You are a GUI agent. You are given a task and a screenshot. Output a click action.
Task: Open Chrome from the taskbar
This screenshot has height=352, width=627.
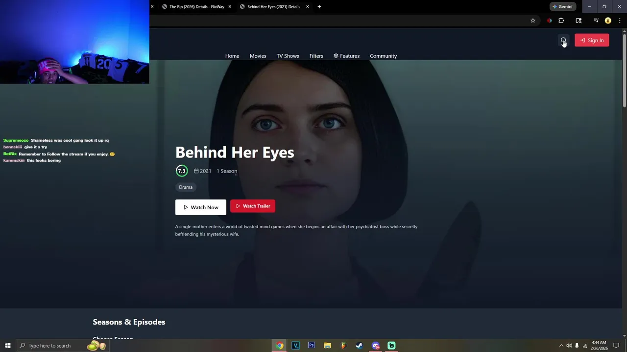(x=279, y=346)
